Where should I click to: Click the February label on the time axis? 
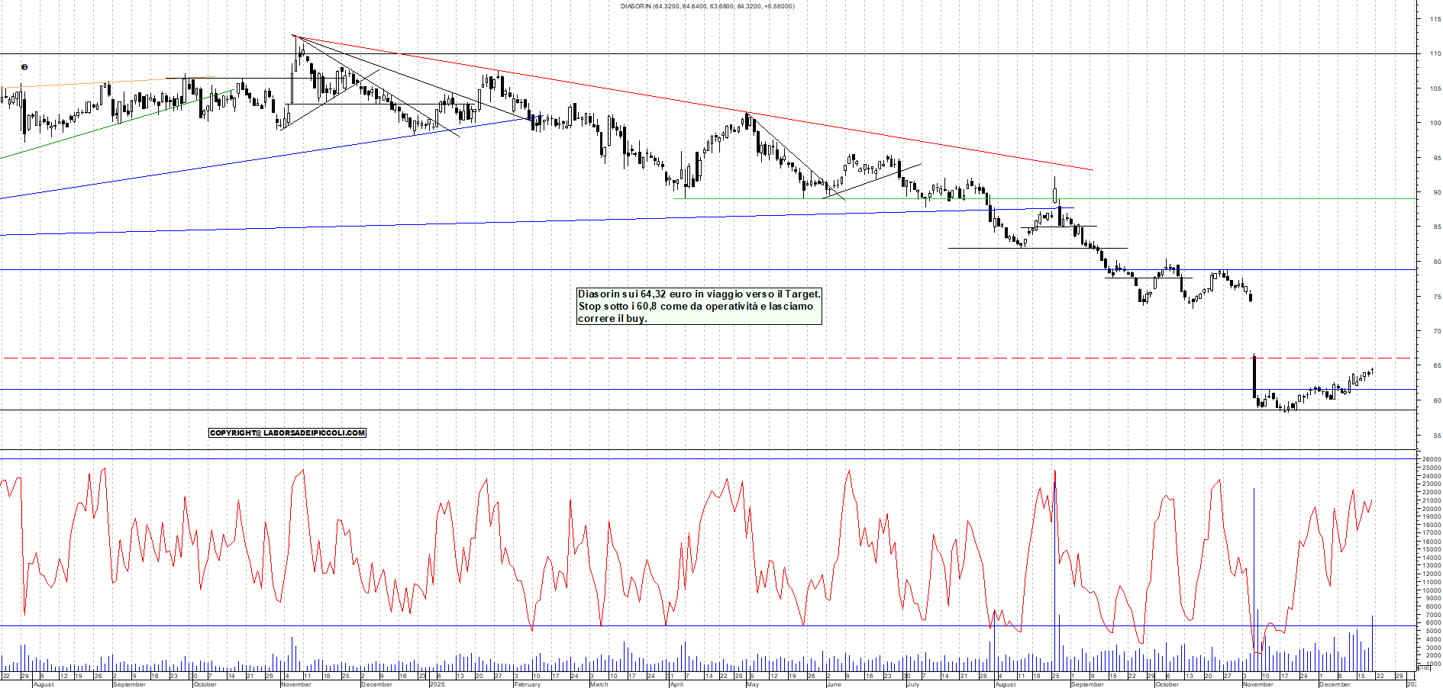coord(528,684)
